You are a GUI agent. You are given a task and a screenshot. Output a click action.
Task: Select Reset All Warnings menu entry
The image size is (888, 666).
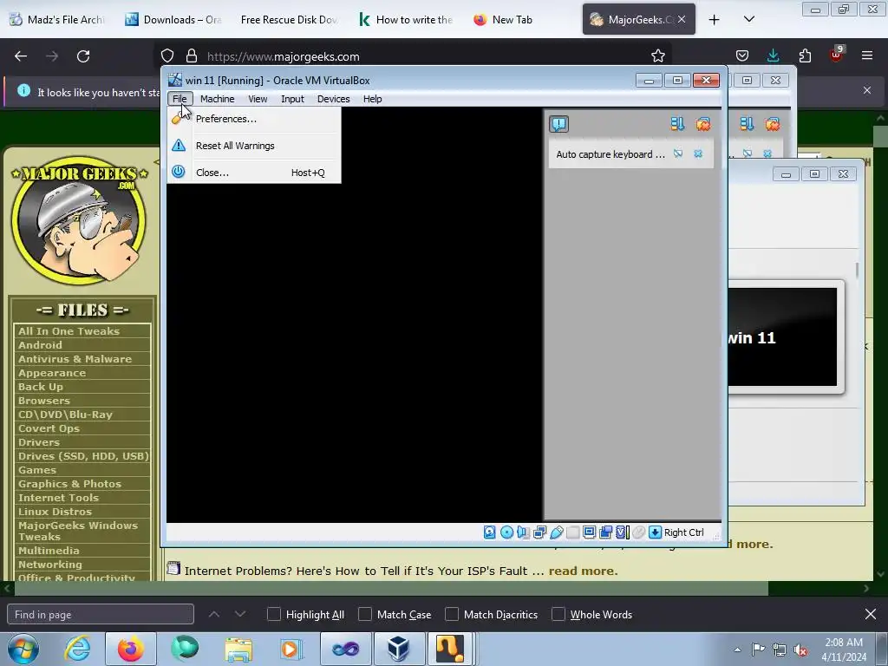point(254,146)
